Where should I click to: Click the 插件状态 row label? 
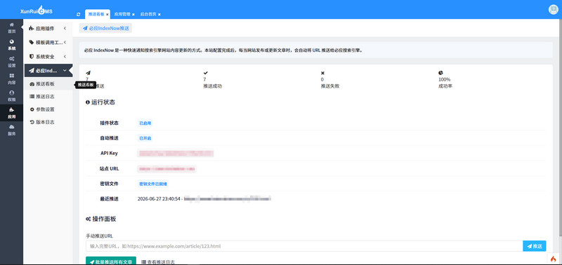[x=109, y=123]
